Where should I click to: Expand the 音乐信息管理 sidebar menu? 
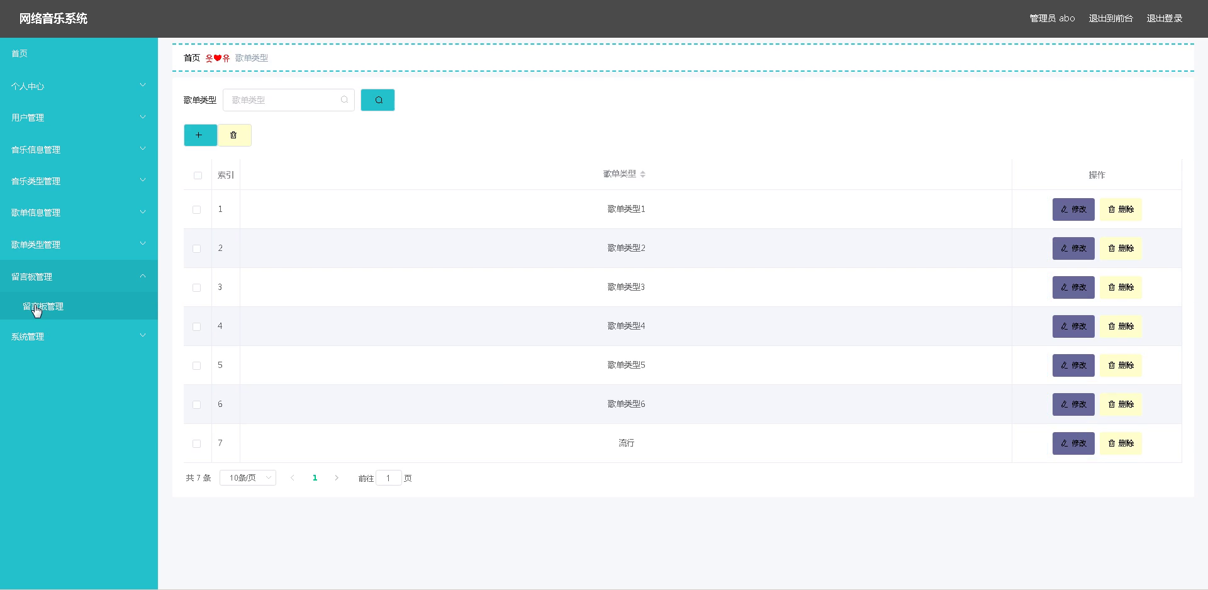point(79,149)
